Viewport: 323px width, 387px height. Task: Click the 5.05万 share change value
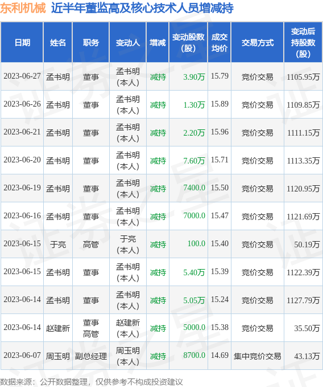point(194,300)
